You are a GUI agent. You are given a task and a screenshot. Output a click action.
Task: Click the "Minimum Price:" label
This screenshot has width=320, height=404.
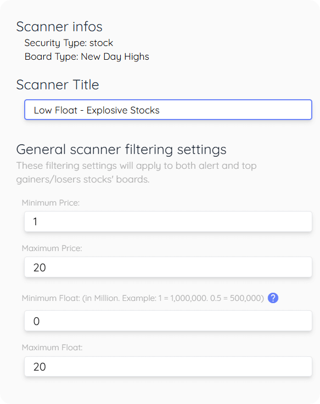click(x=50, y=203)
